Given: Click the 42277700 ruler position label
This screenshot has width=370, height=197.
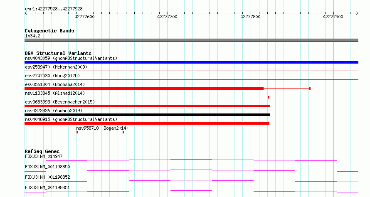Looking at the screenshot, I should [167, 17].
